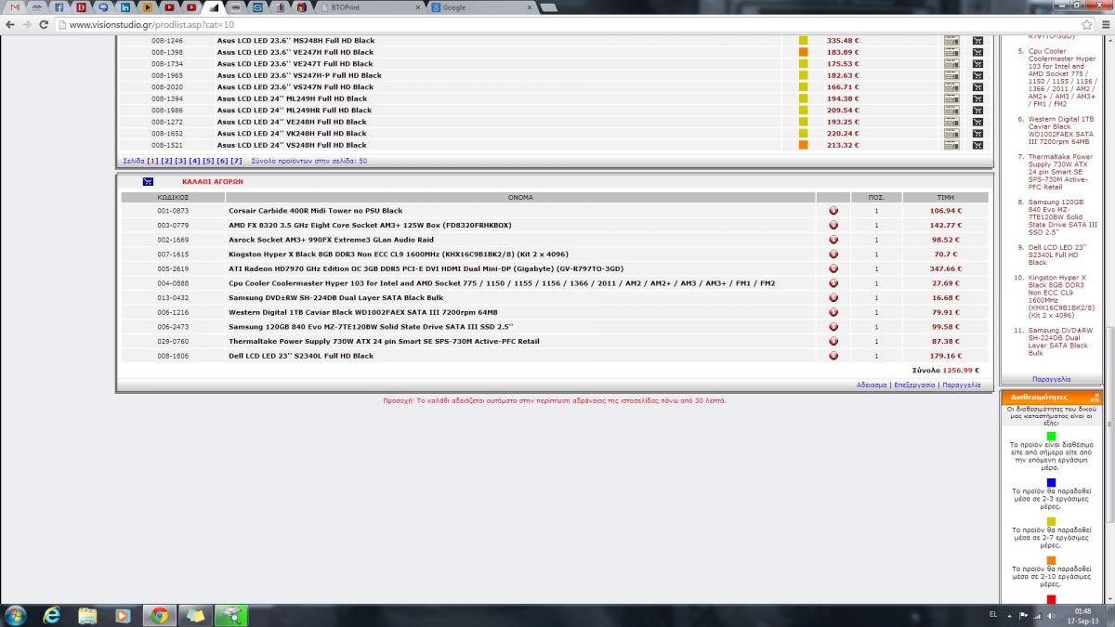
Task: Click cart price 347.66 € of Radeon HD7970
Action: (946, 268)
